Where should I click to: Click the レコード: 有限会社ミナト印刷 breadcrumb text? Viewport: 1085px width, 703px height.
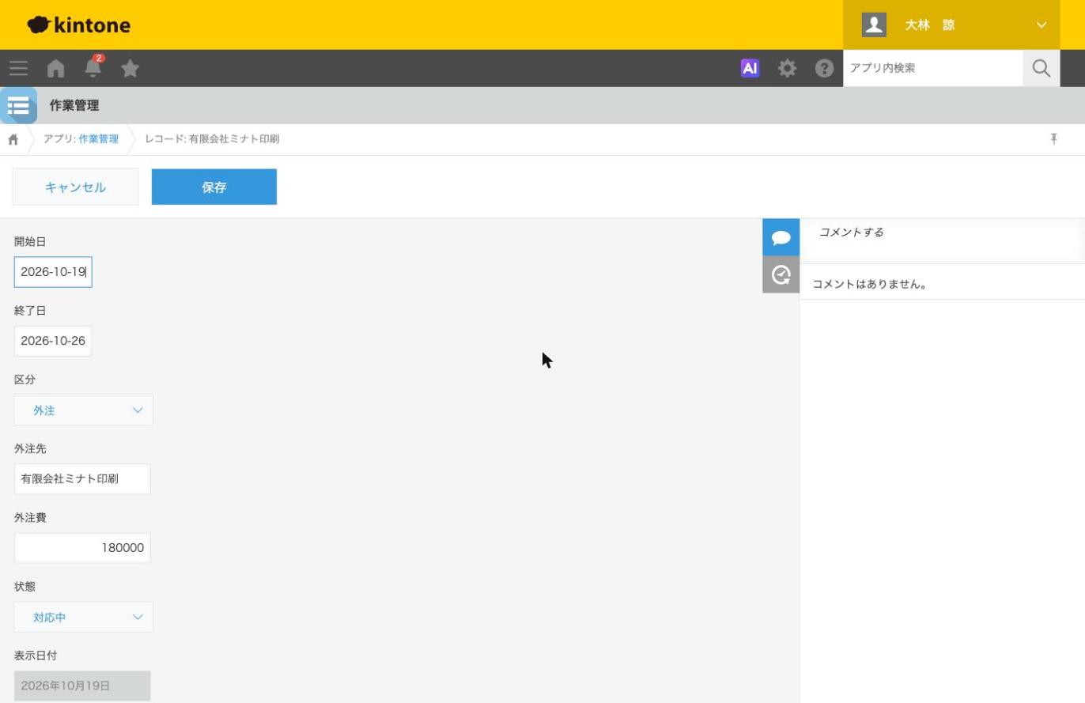click(212, 139)
